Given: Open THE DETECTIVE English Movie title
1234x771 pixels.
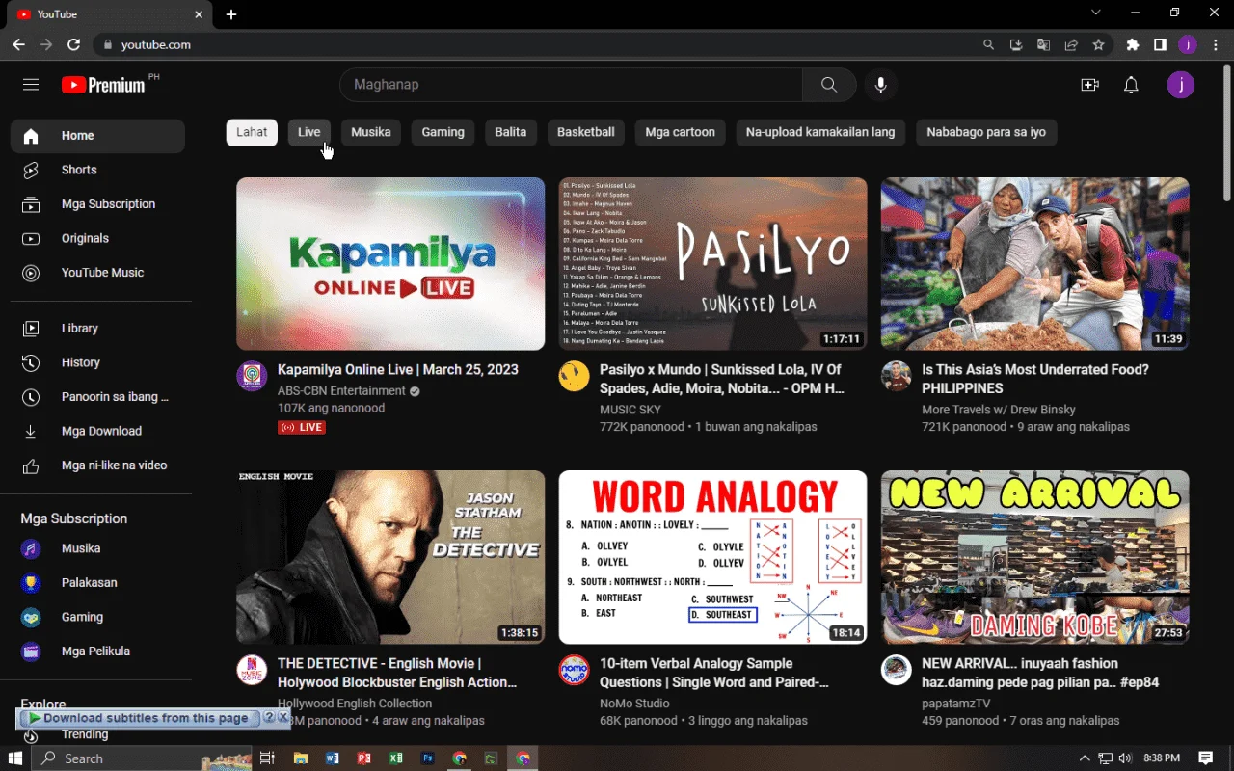Looking at the screenshot, I should point(397,673).
